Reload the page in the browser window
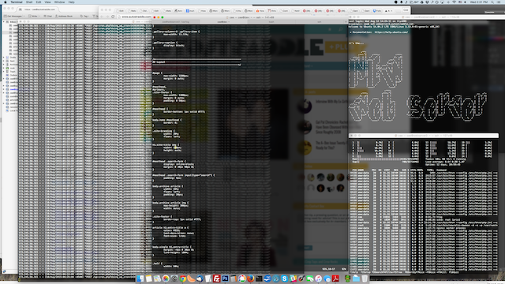Screen dimensions: 505x284 pyautogui.click(x=113, y=17)
